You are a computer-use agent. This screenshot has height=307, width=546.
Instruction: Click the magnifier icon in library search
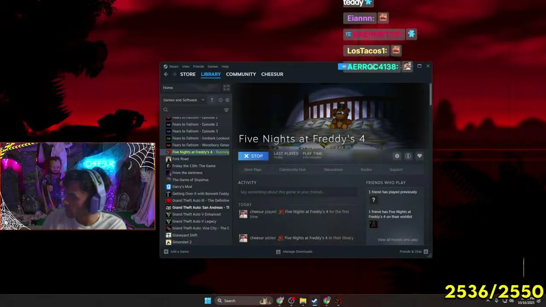coord(166,110)
